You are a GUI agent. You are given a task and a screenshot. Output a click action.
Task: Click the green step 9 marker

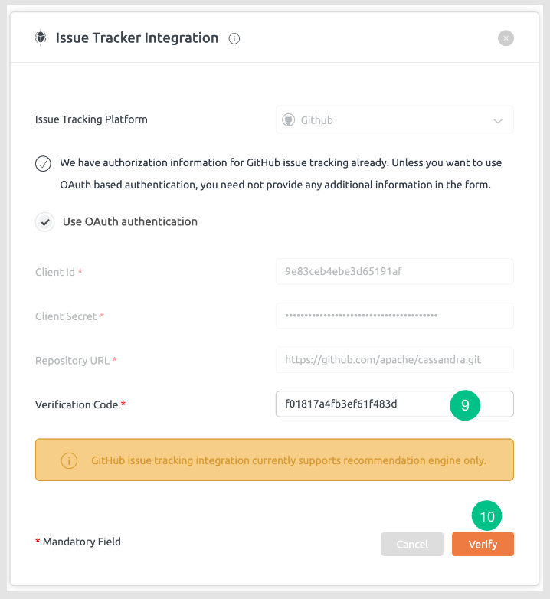point(465,405)
